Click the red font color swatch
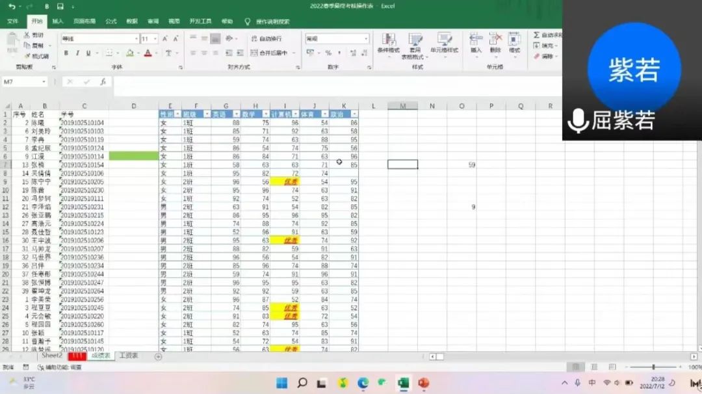Image resolution: width=702 pixels, height=394 pixels. point(148,53)
